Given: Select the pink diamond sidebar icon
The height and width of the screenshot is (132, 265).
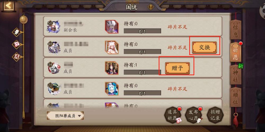Looking at the screenshot, I should [17, 45].
